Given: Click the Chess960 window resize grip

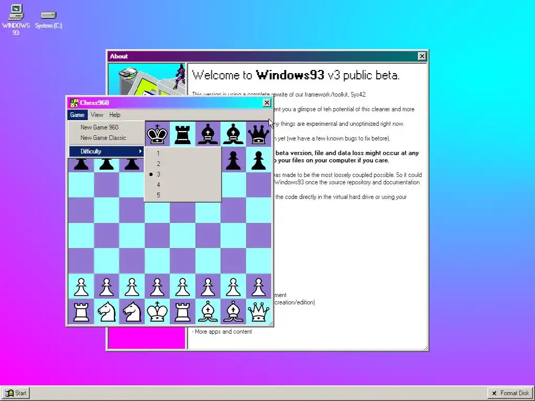Looking at the screenshot, I should pos(271,324).
